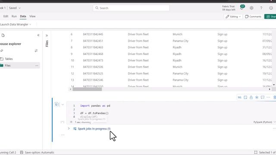Open the Help question mark icon
The height and width of the screenshot is (155, 276).
click(261, 8)
